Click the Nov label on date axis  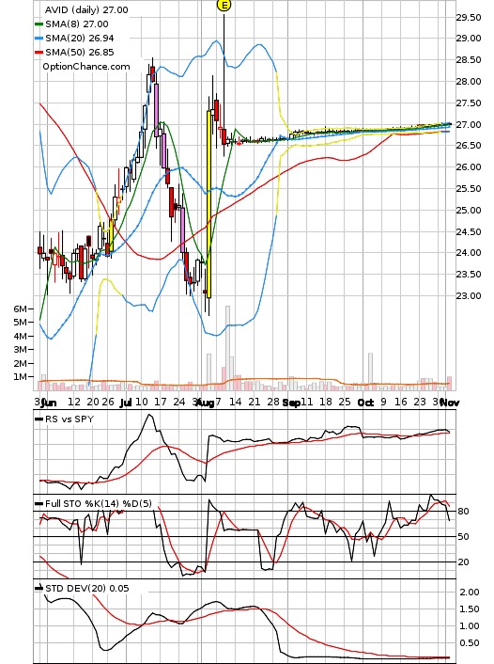(x=450, y=403)
